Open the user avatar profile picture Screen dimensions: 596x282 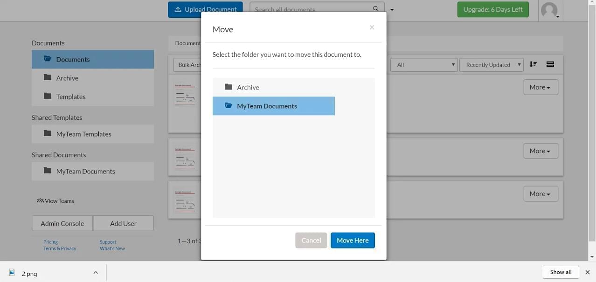tap(549, 10)
